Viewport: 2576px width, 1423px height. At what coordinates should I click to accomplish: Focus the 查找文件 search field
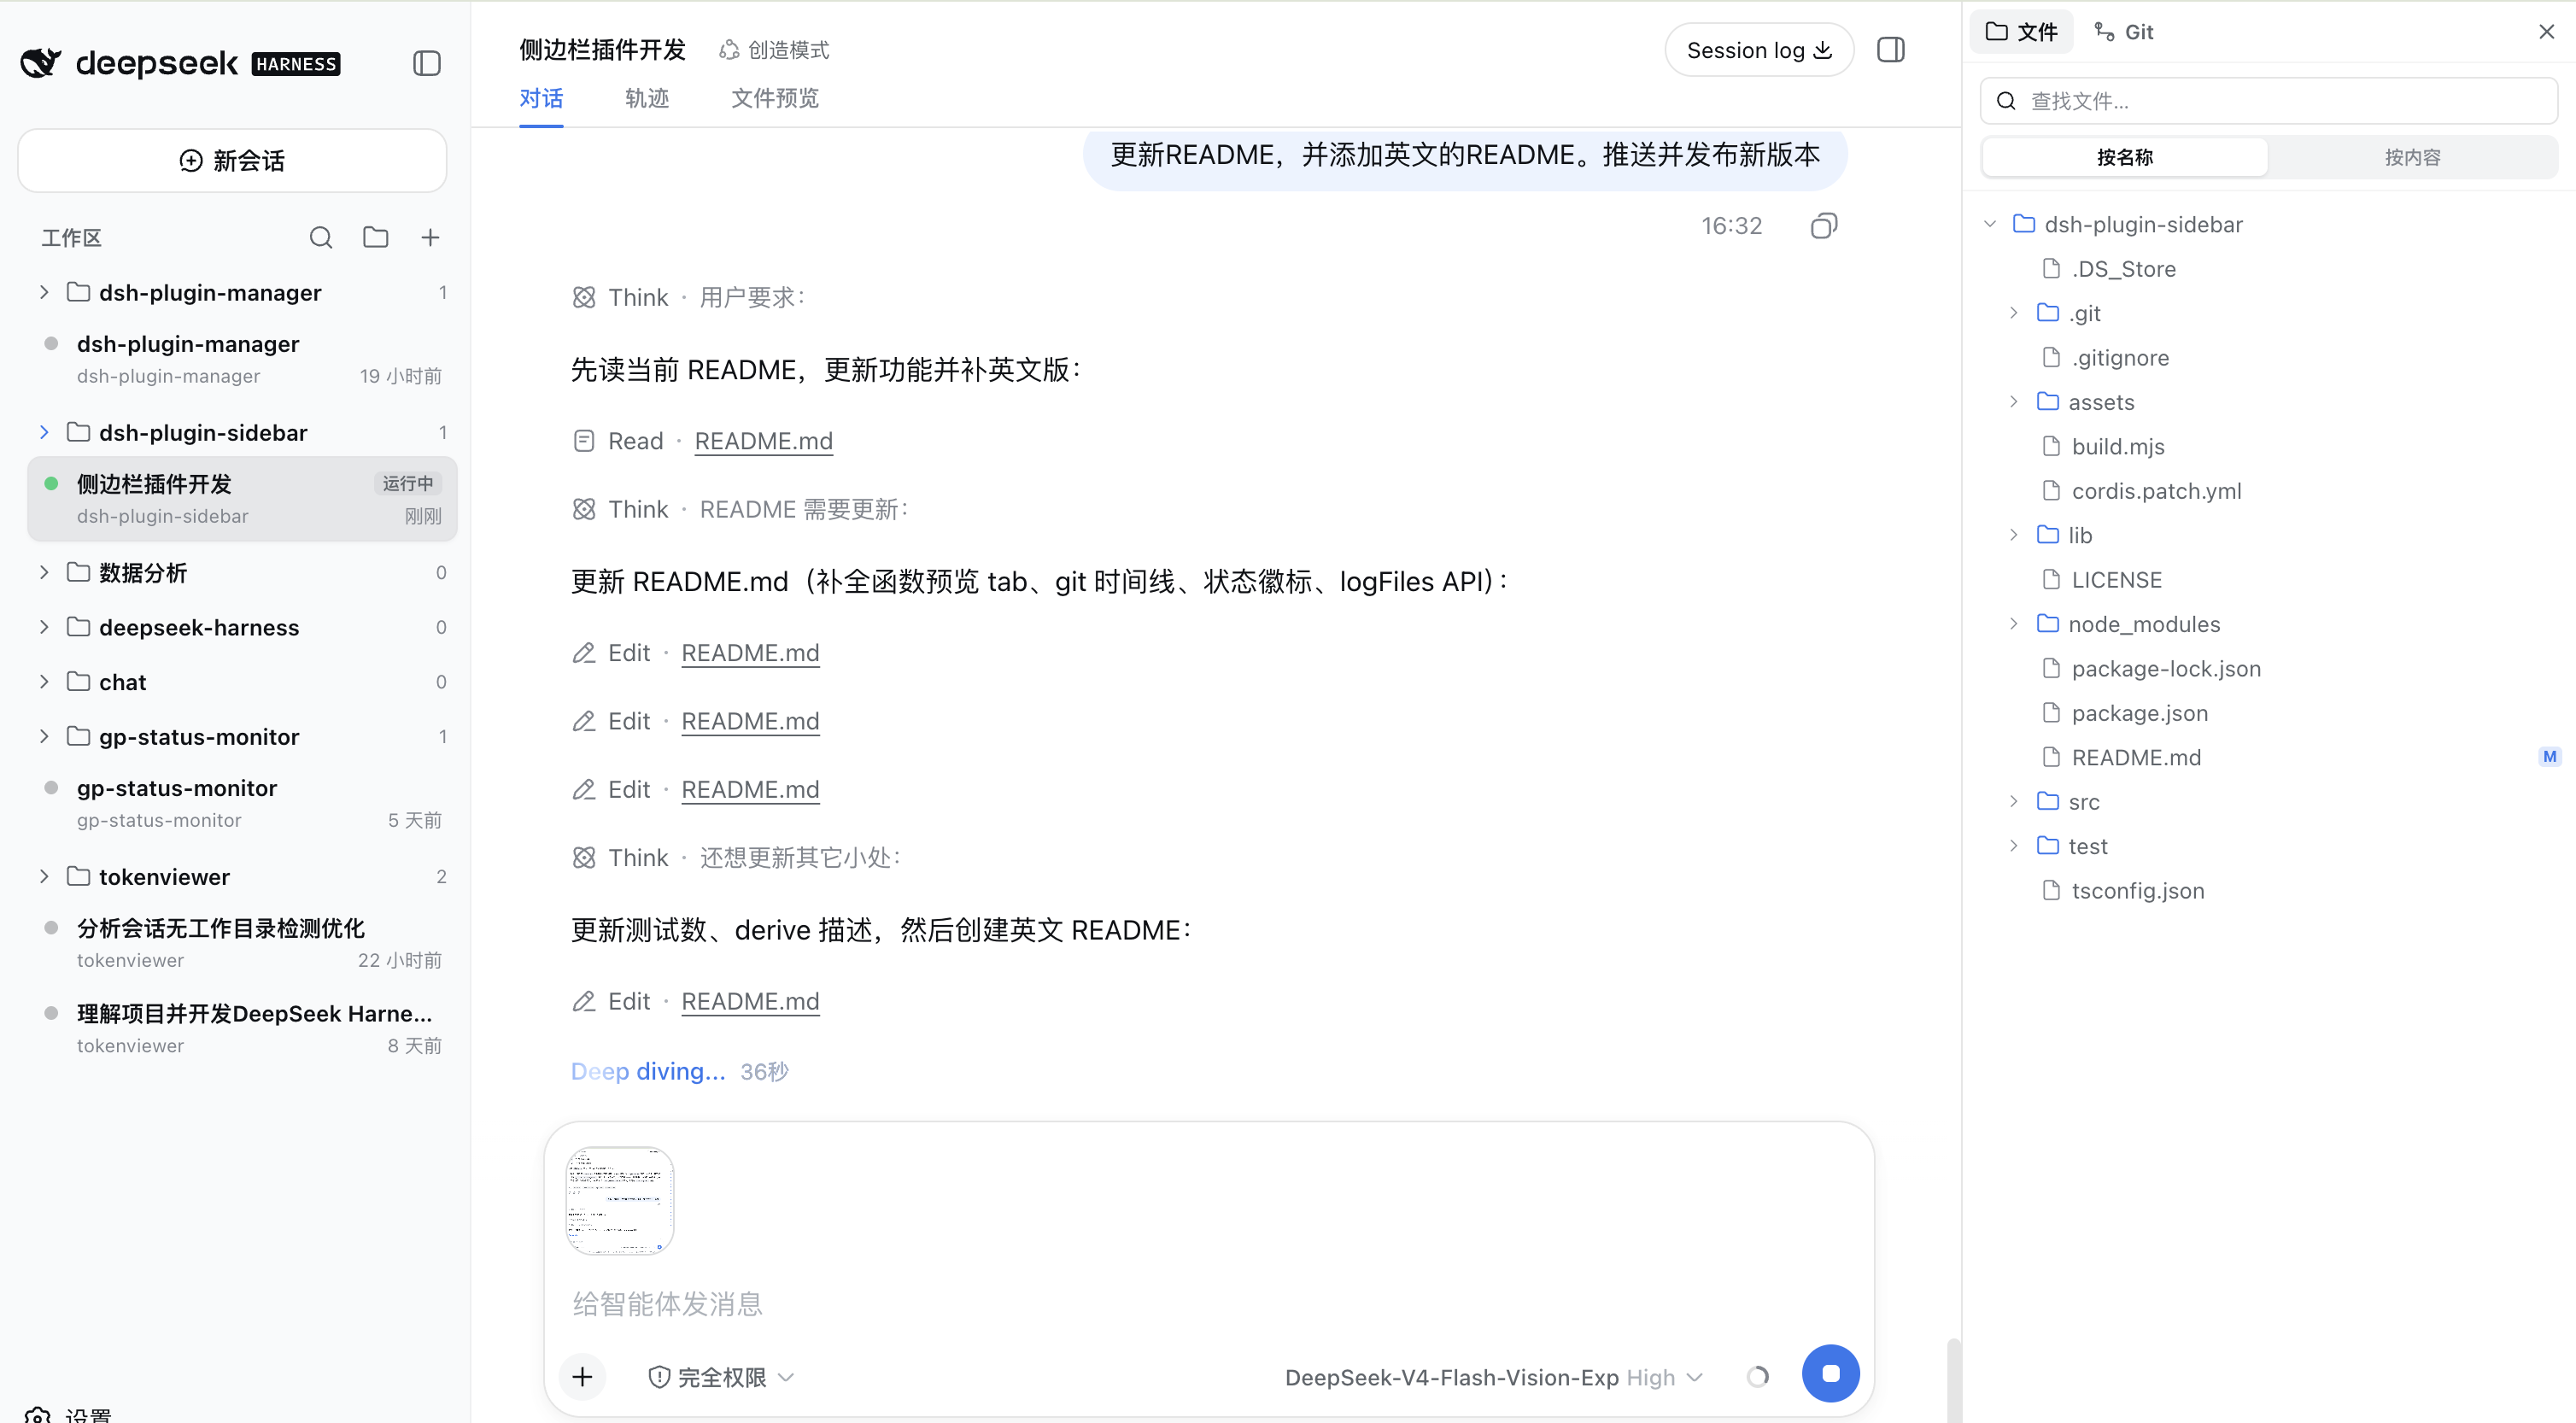(2268, 100)
